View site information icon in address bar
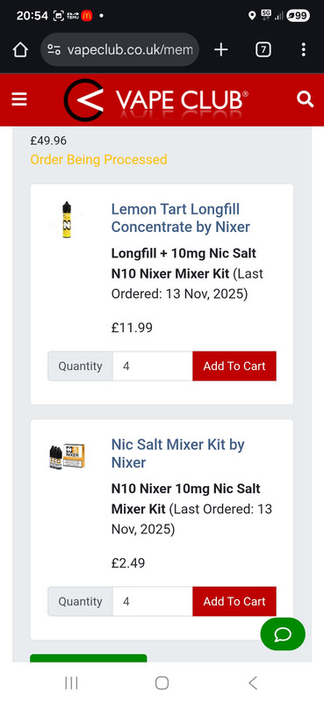 pos(54,50)
